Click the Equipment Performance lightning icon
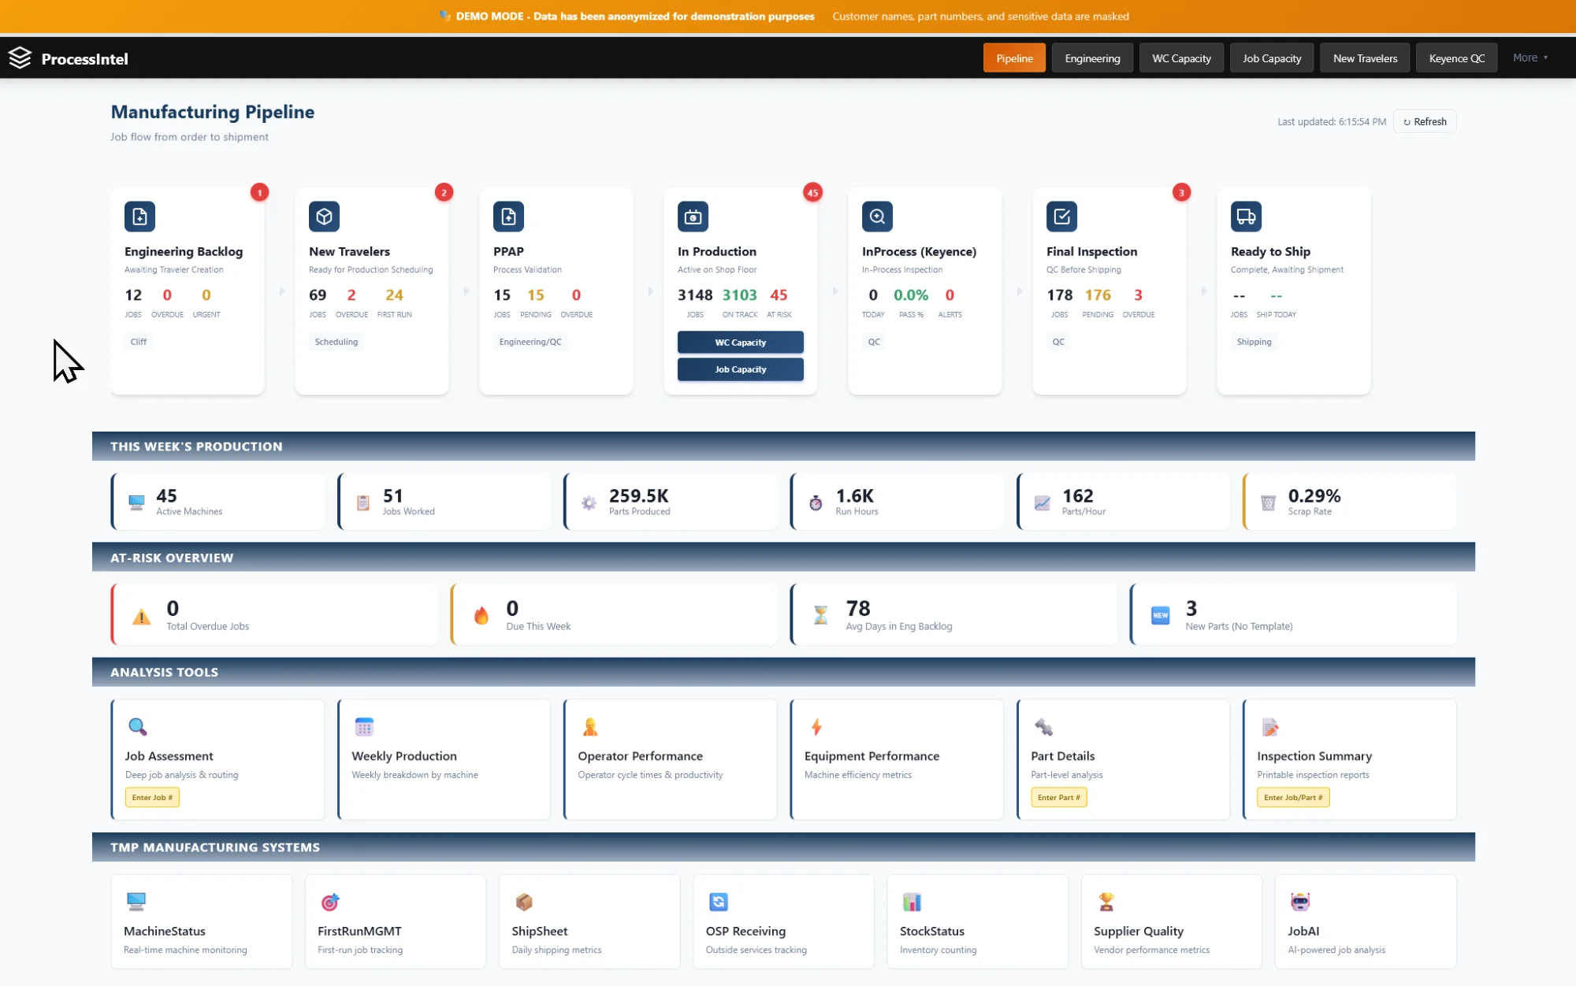The width and height of the screenshot is (1576, 986). click(x=815, y=726)
